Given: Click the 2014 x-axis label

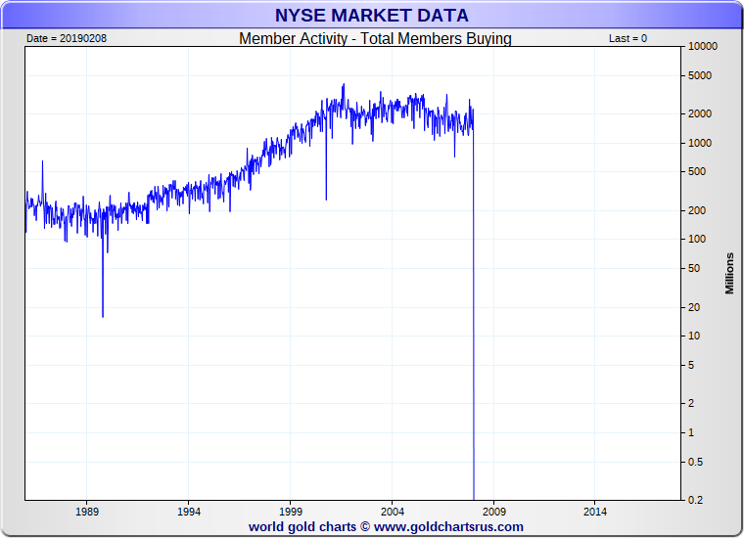Looking at the screenshot, I should coord(595,512).
